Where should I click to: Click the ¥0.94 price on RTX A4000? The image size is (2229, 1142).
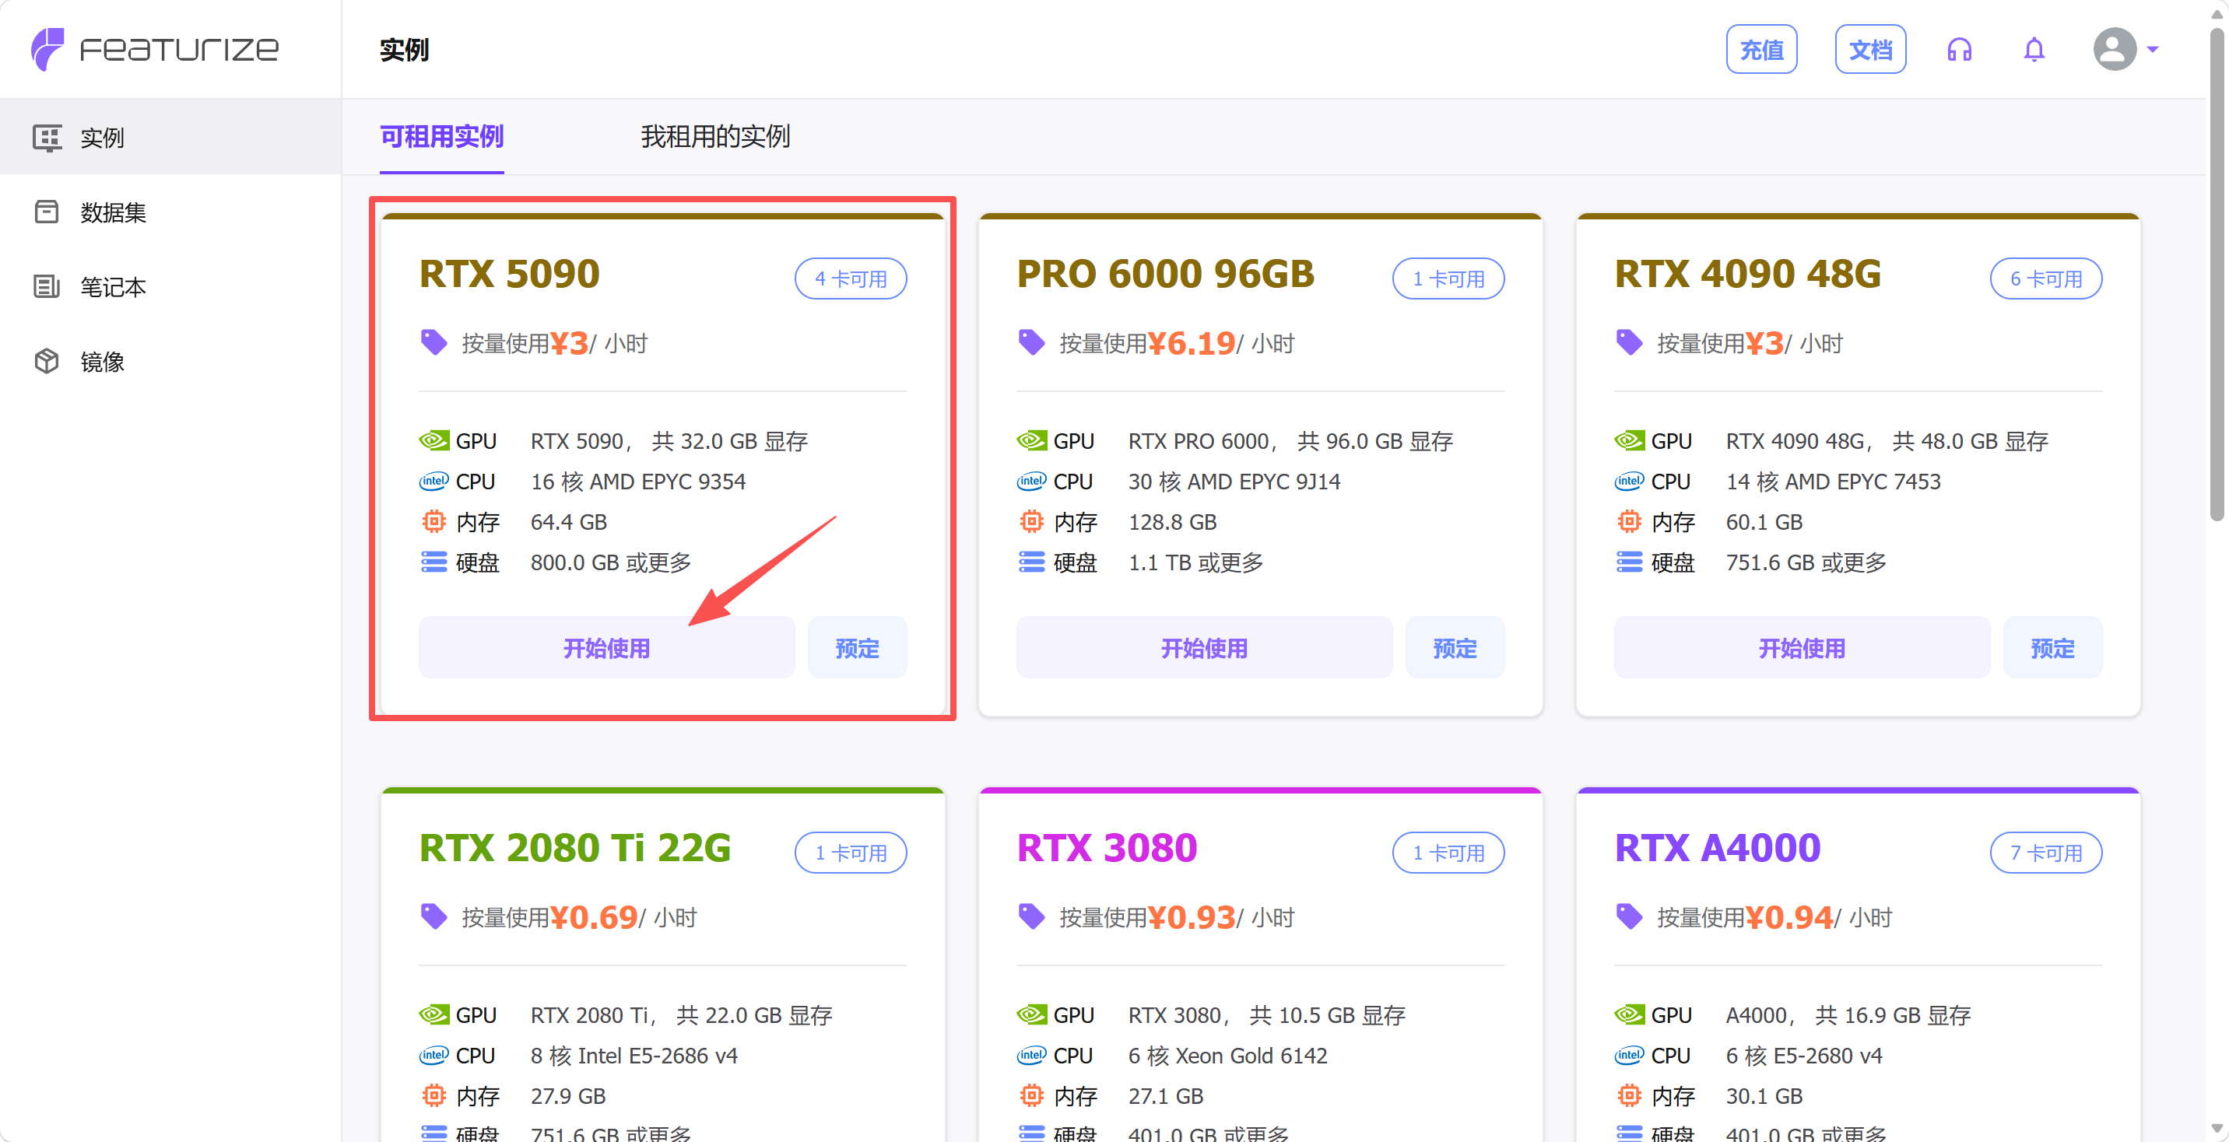pos(1788,917)
